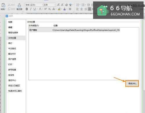Click the Subscript X₂ icon

click(x=50, y=9)
